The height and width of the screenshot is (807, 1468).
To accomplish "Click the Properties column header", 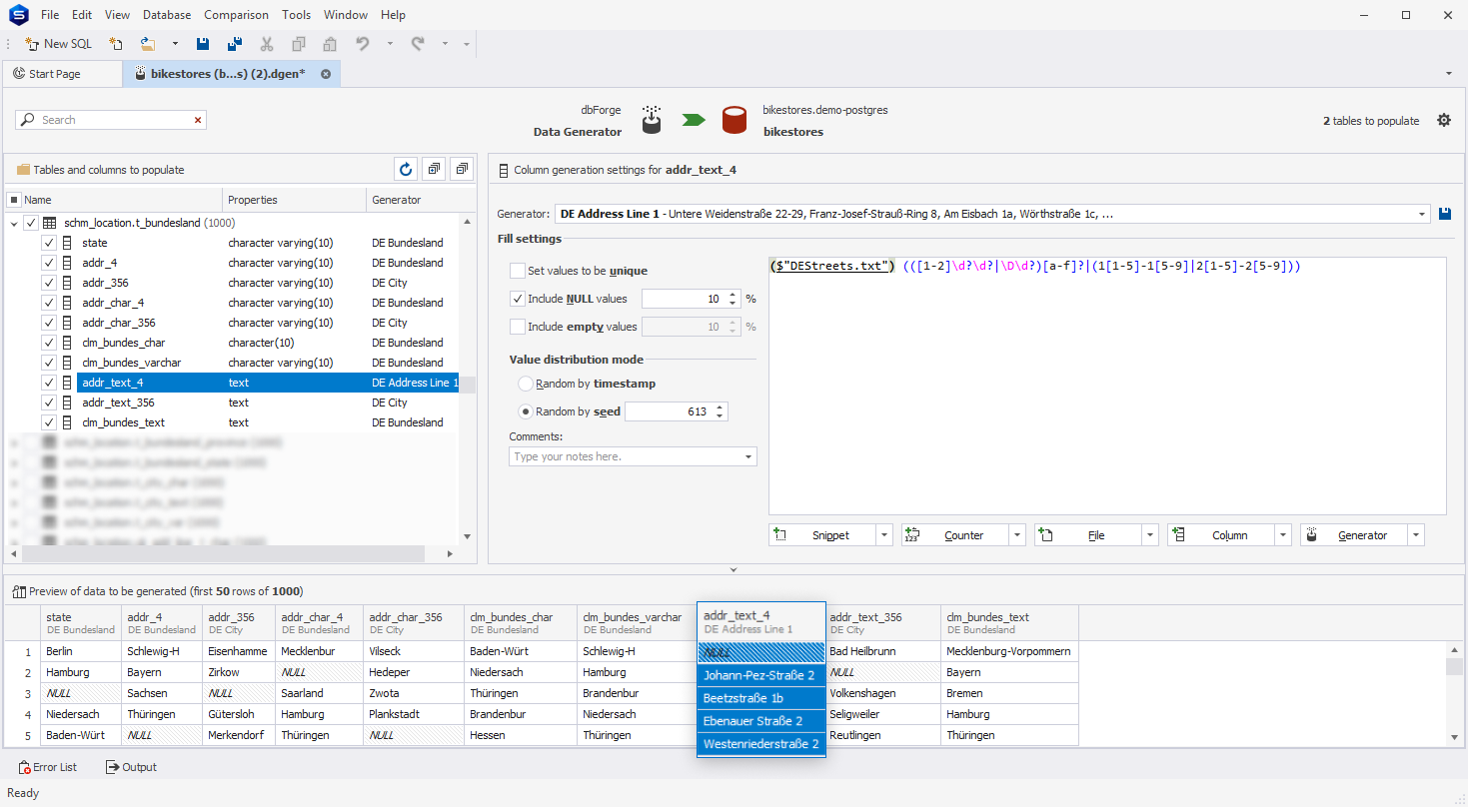I will point(294,200).
